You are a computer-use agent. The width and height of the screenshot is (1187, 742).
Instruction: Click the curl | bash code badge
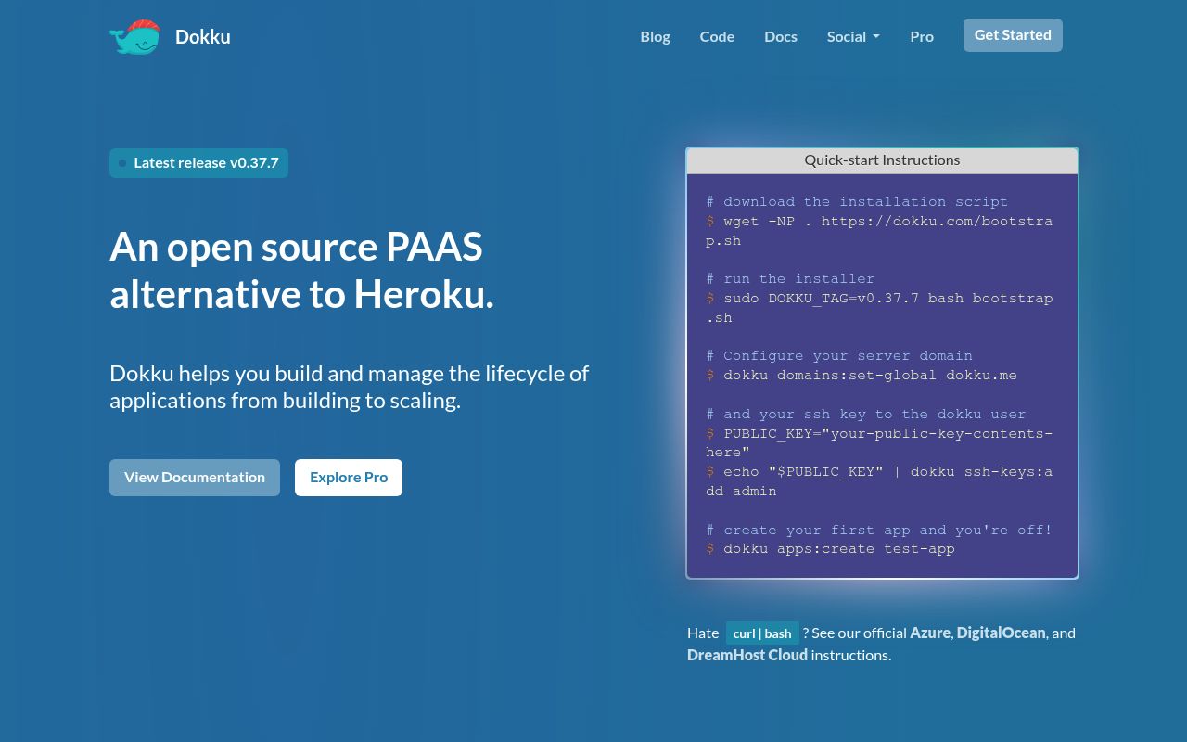pyautogui.click(x=761, y=633)
